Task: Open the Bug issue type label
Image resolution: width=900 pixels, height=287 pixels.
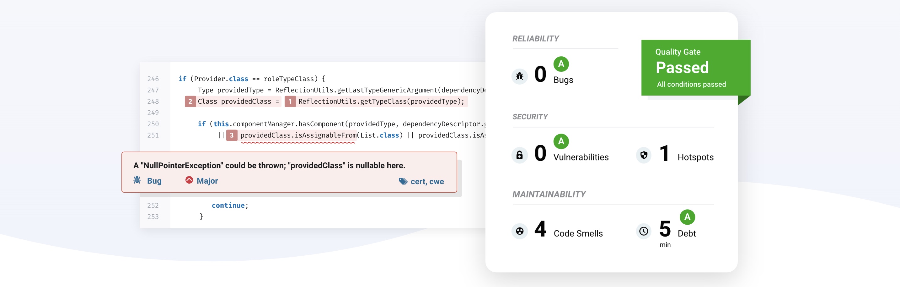Action: tap(154, 181)
